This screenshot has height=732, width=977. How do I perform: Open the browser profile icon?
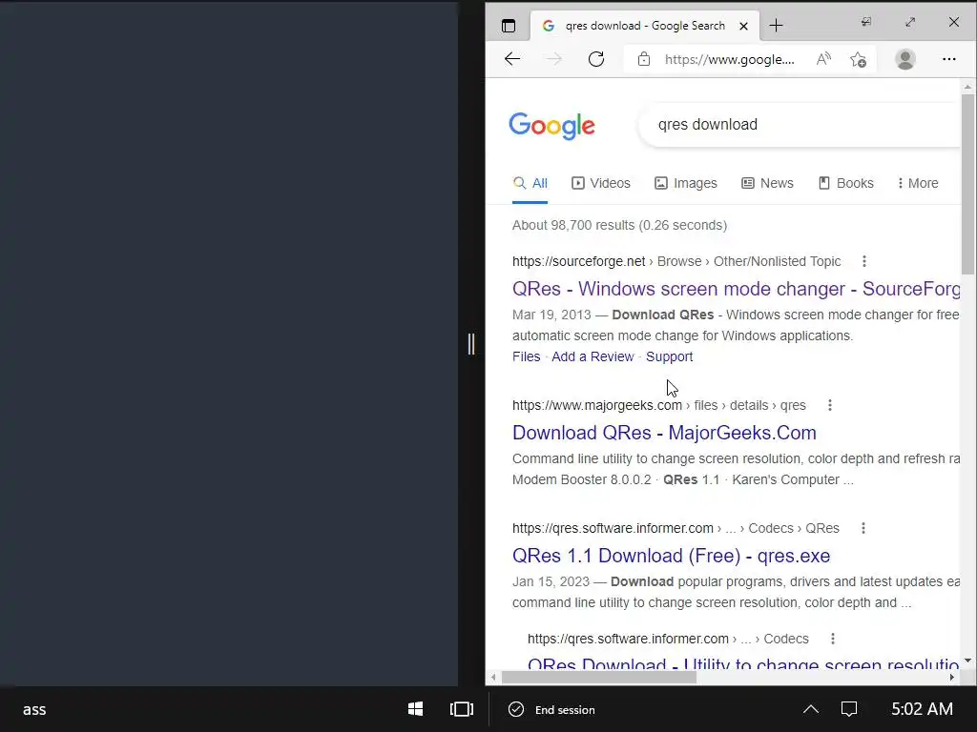click(904, 59)
